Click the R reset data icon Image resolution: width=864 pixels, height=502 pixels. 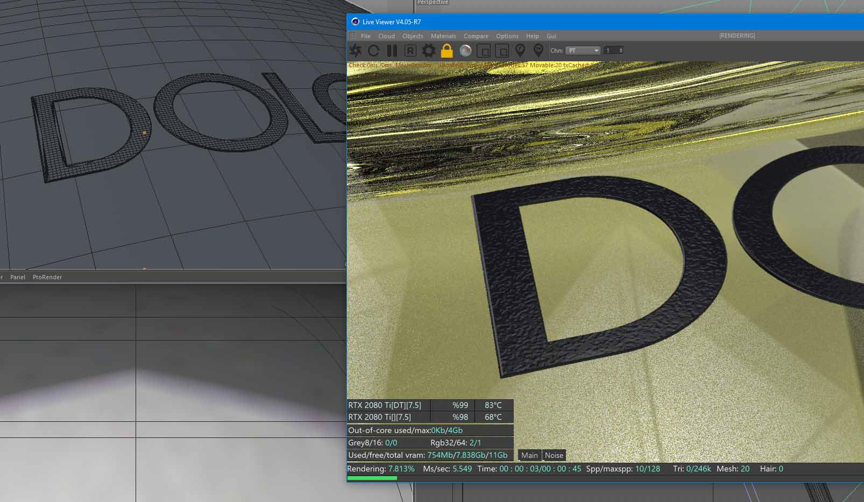pyautogui.click(x=410, y=51)
